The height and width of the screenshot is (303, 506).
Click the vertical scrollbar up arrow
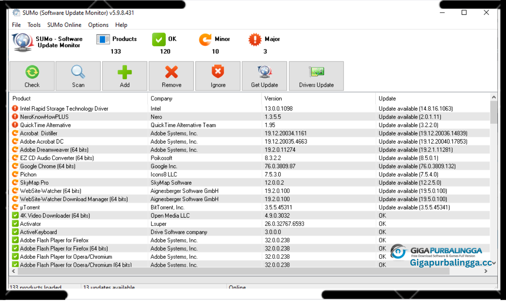click(493, 98)
